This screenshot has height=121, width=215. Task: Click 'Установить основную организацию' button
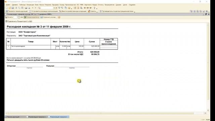44,11
